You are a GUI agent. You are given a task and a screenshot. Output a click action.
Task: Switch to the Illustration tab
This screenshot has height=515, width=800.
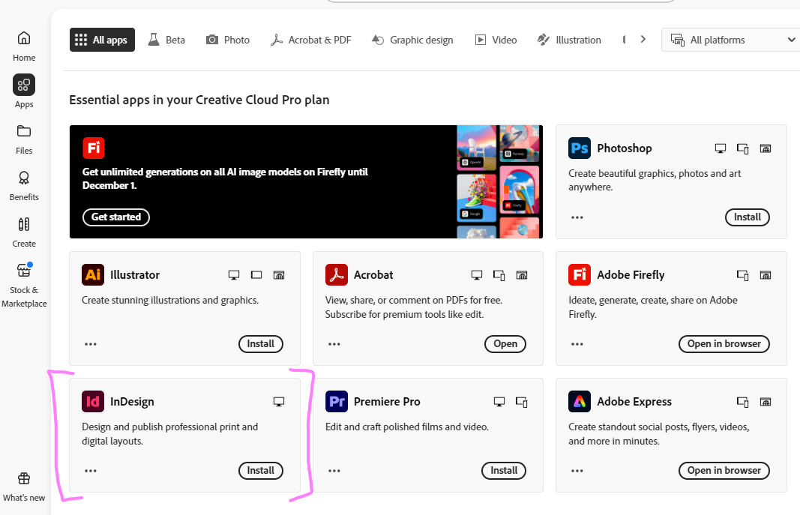point(569,40)
